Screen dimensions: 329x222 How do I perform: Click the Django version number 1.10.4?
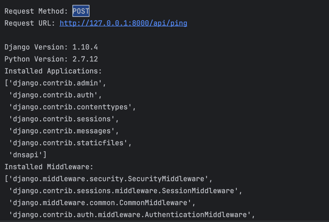(x=85, y=47)
